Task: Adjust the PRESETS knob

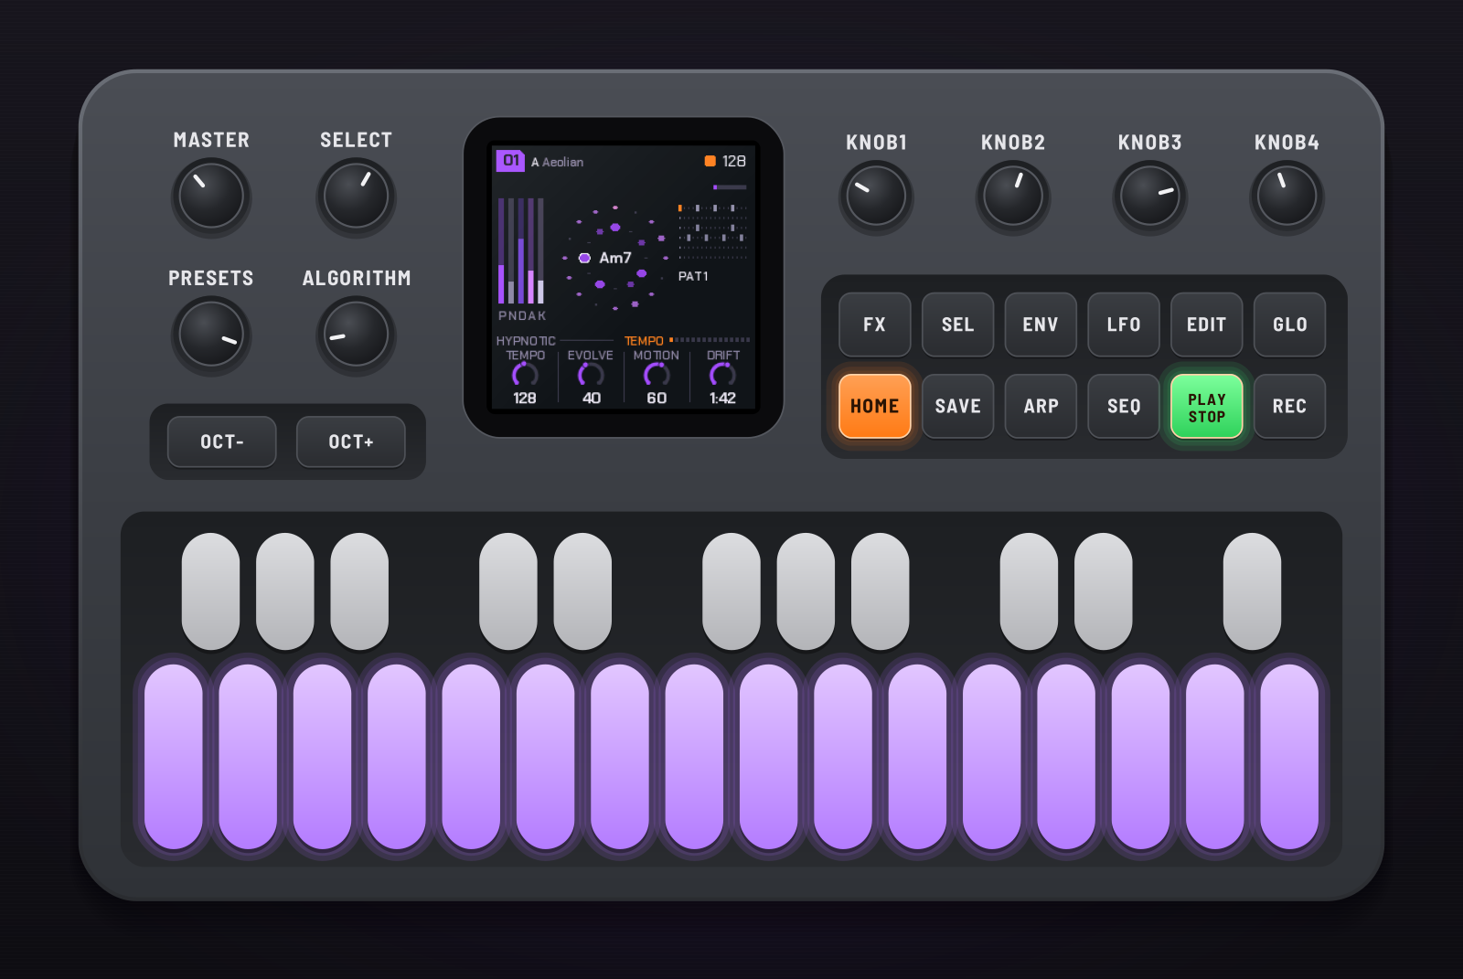Action: [x=211, y=335]
